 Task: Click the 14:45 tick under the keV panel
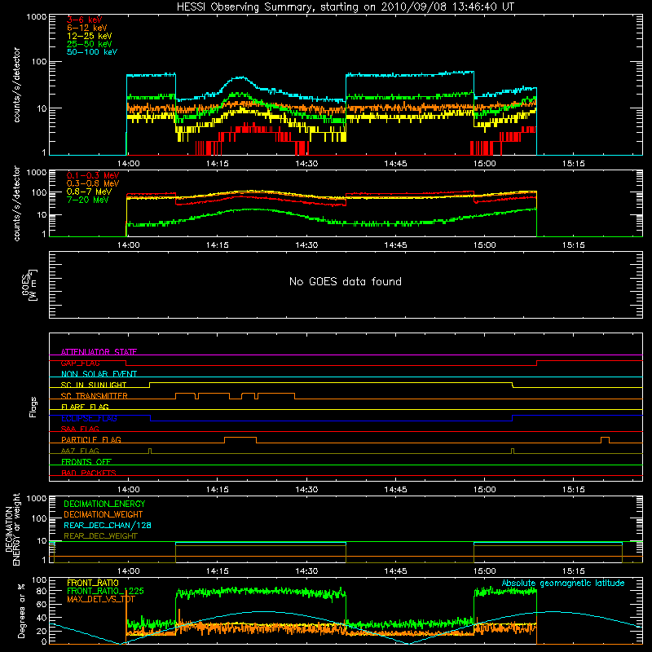(395, 164)
